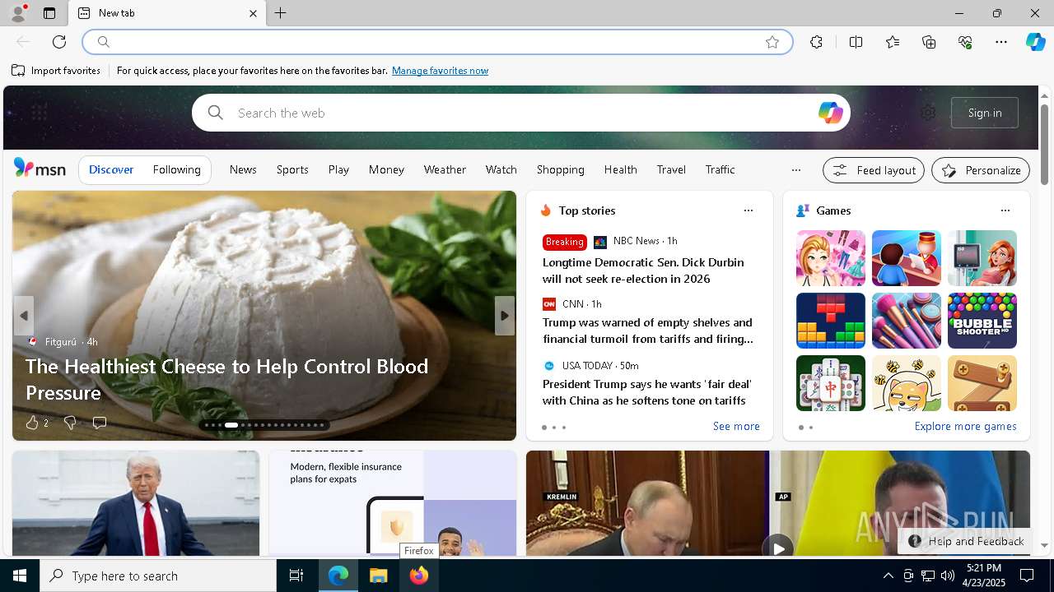The image size is (1054, 592).
Task: Open Manage favorites now link
Action: (x=440, y=71)
